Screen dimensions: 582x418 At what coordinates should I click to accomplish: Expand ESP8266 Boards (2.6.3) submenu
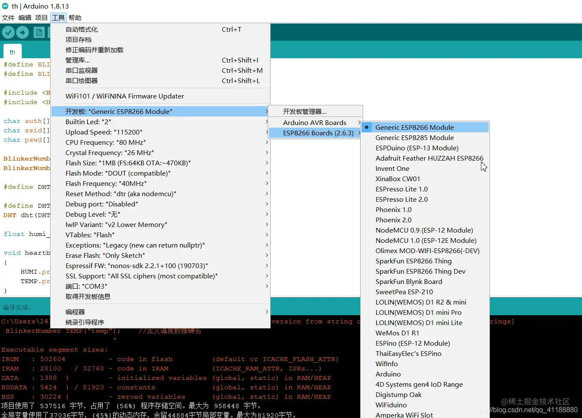coord(316,133)
